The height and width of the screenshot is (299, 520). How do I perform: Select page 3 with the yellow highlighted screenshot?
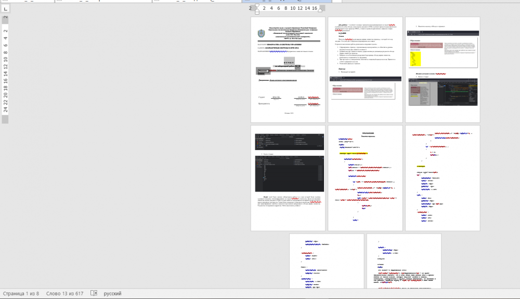(443, 70)
